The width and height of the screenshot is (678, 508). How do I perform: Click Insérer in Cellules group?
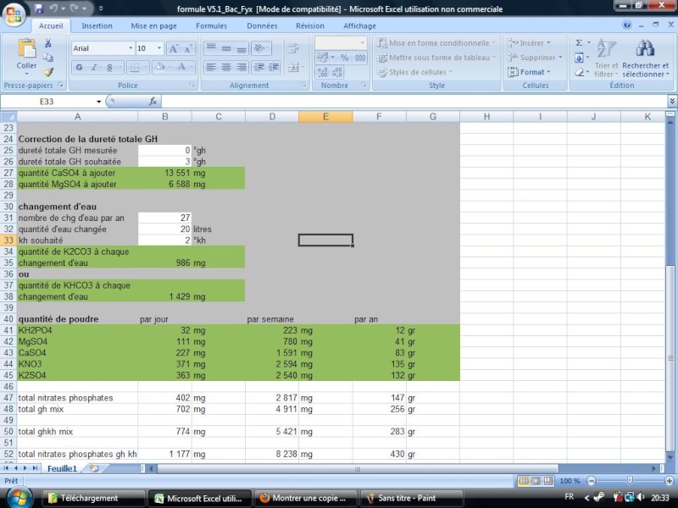[529, 43]
